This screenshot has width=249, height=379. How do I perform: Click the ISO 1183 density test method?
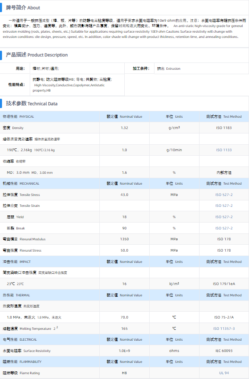224,128
